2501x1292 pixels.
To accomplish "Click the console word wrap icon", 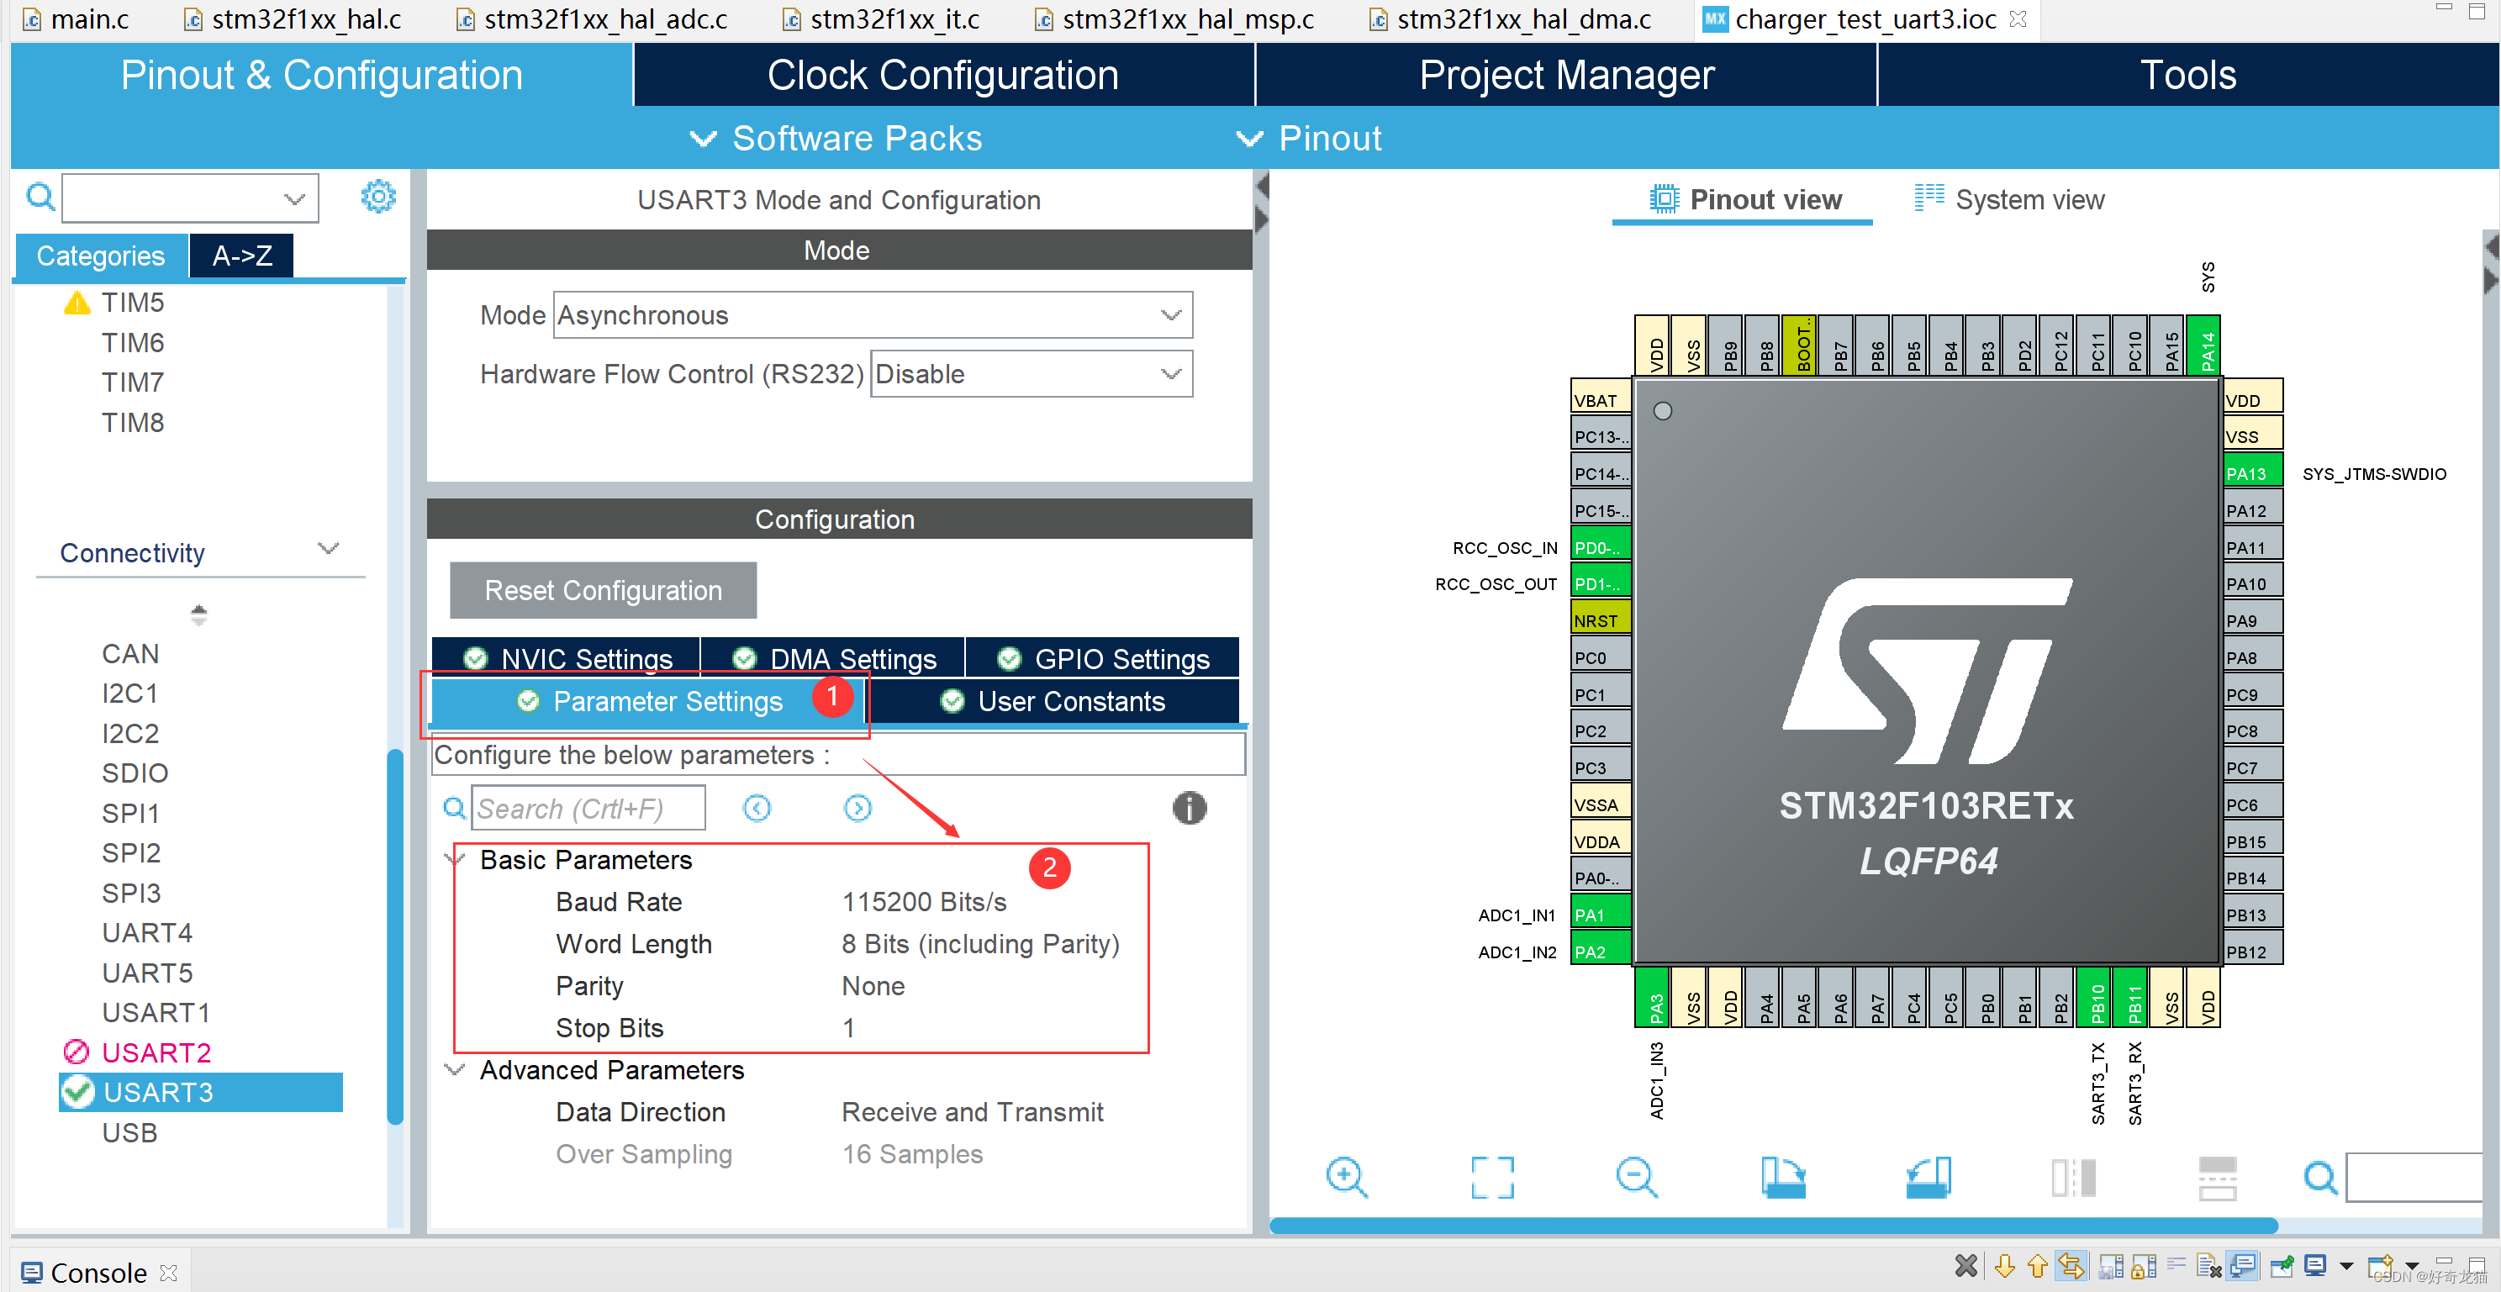I will coord(2176,1266).
